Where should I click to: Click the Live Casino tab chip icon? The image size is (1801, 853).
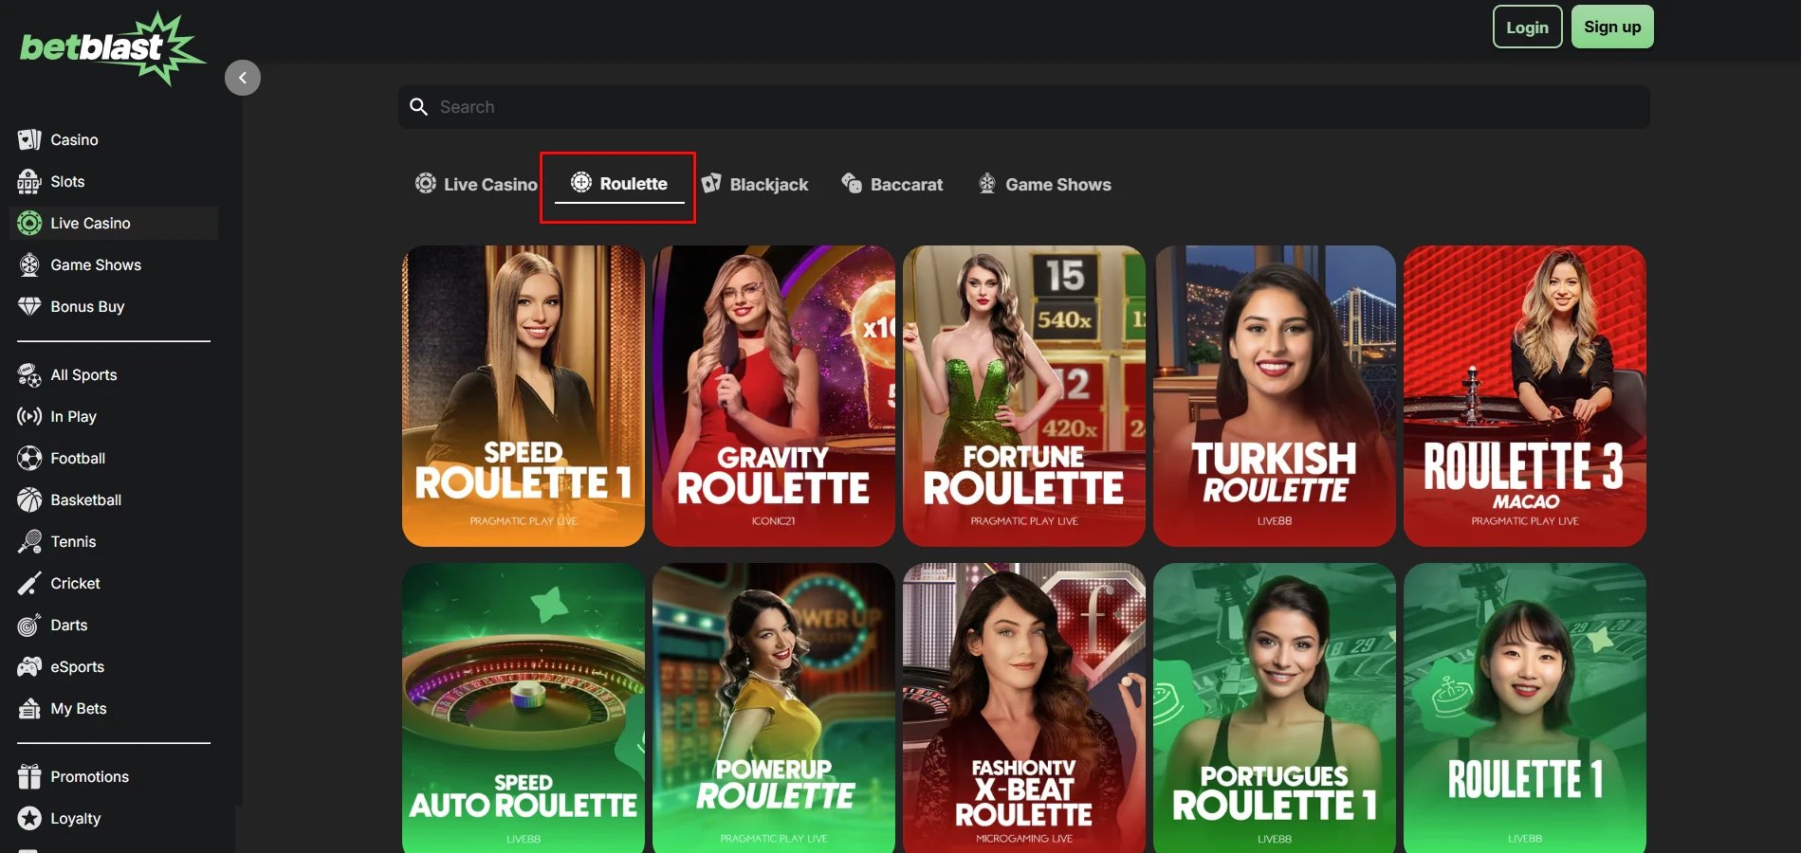coord(426,183)
